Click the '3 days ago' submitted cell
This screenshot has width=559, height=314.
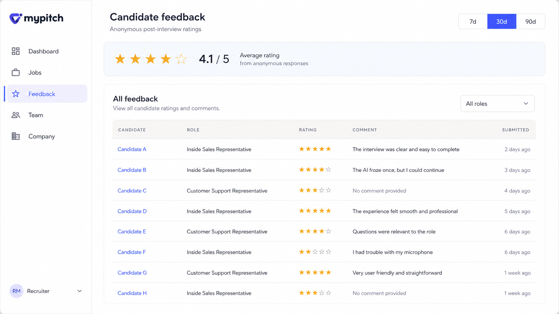point(517,170)
